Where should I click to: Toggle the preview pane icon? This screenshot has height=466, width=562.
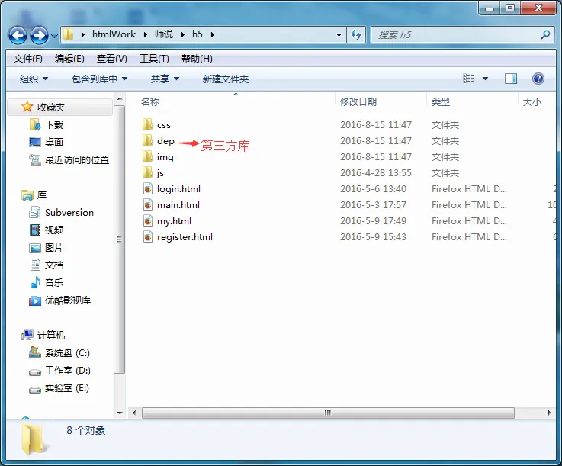click(511, 79)
